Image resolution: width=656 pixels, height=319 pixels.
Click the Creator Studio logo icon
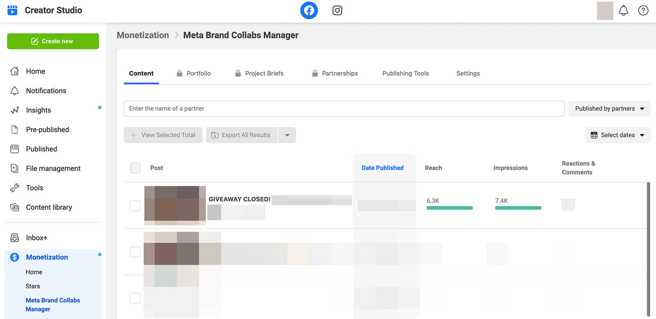[x=12, y=10]
